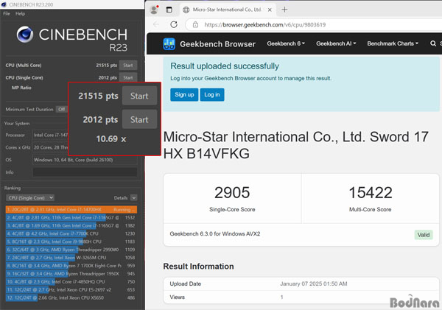Select the Core i7-7700K ranking row
The image size is (442, 310).
pos(71,233)
